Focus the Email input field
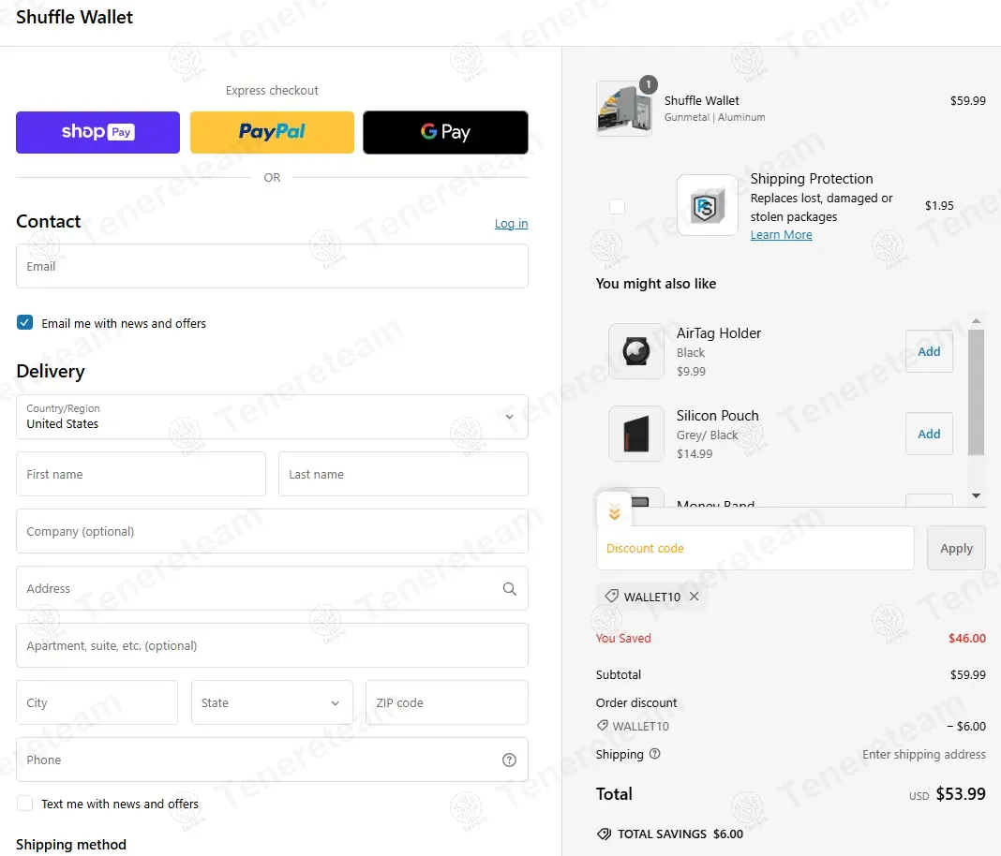This screenshot has width=1001, height=856. point(272,266)
